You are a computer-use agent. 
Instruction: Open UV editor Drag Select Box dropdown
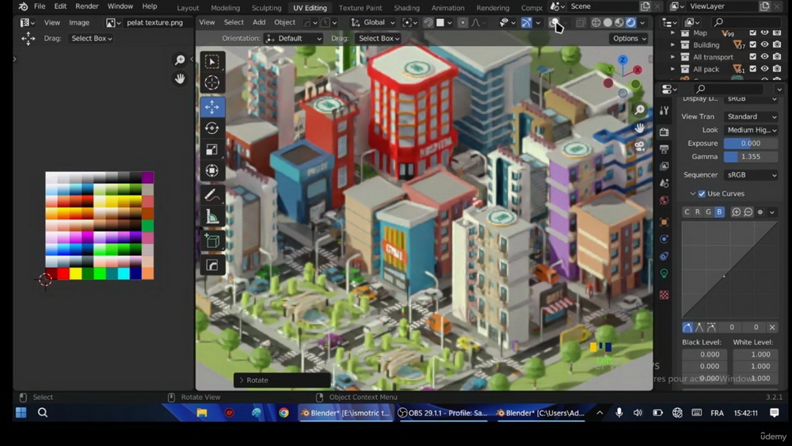91,38
